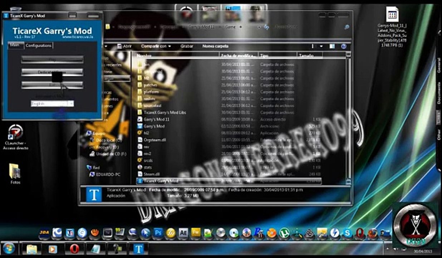This screenshot has height=258, width=442.
Task: Open Opera browser from the taskbar
Action: point(74,248)
